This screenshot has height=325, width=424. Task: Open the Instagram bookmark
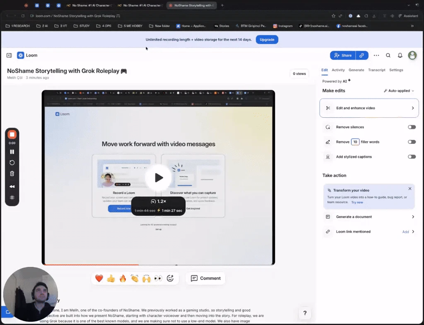pyautogui.click(x=282, y=26)
